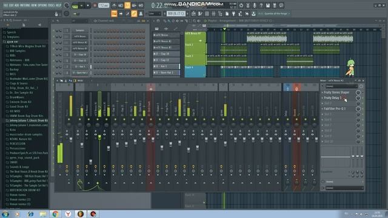Image resolution: width=388 pixels, height=218 pixels.
Task: Open the piano roll view icon
Action: click(201, 14)
